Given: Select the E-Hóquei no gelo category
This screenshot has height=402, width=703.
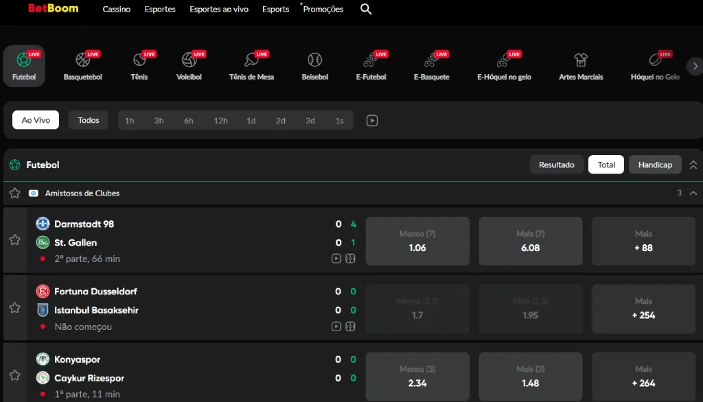Looking at the screenshot, I should pos(504,66).
